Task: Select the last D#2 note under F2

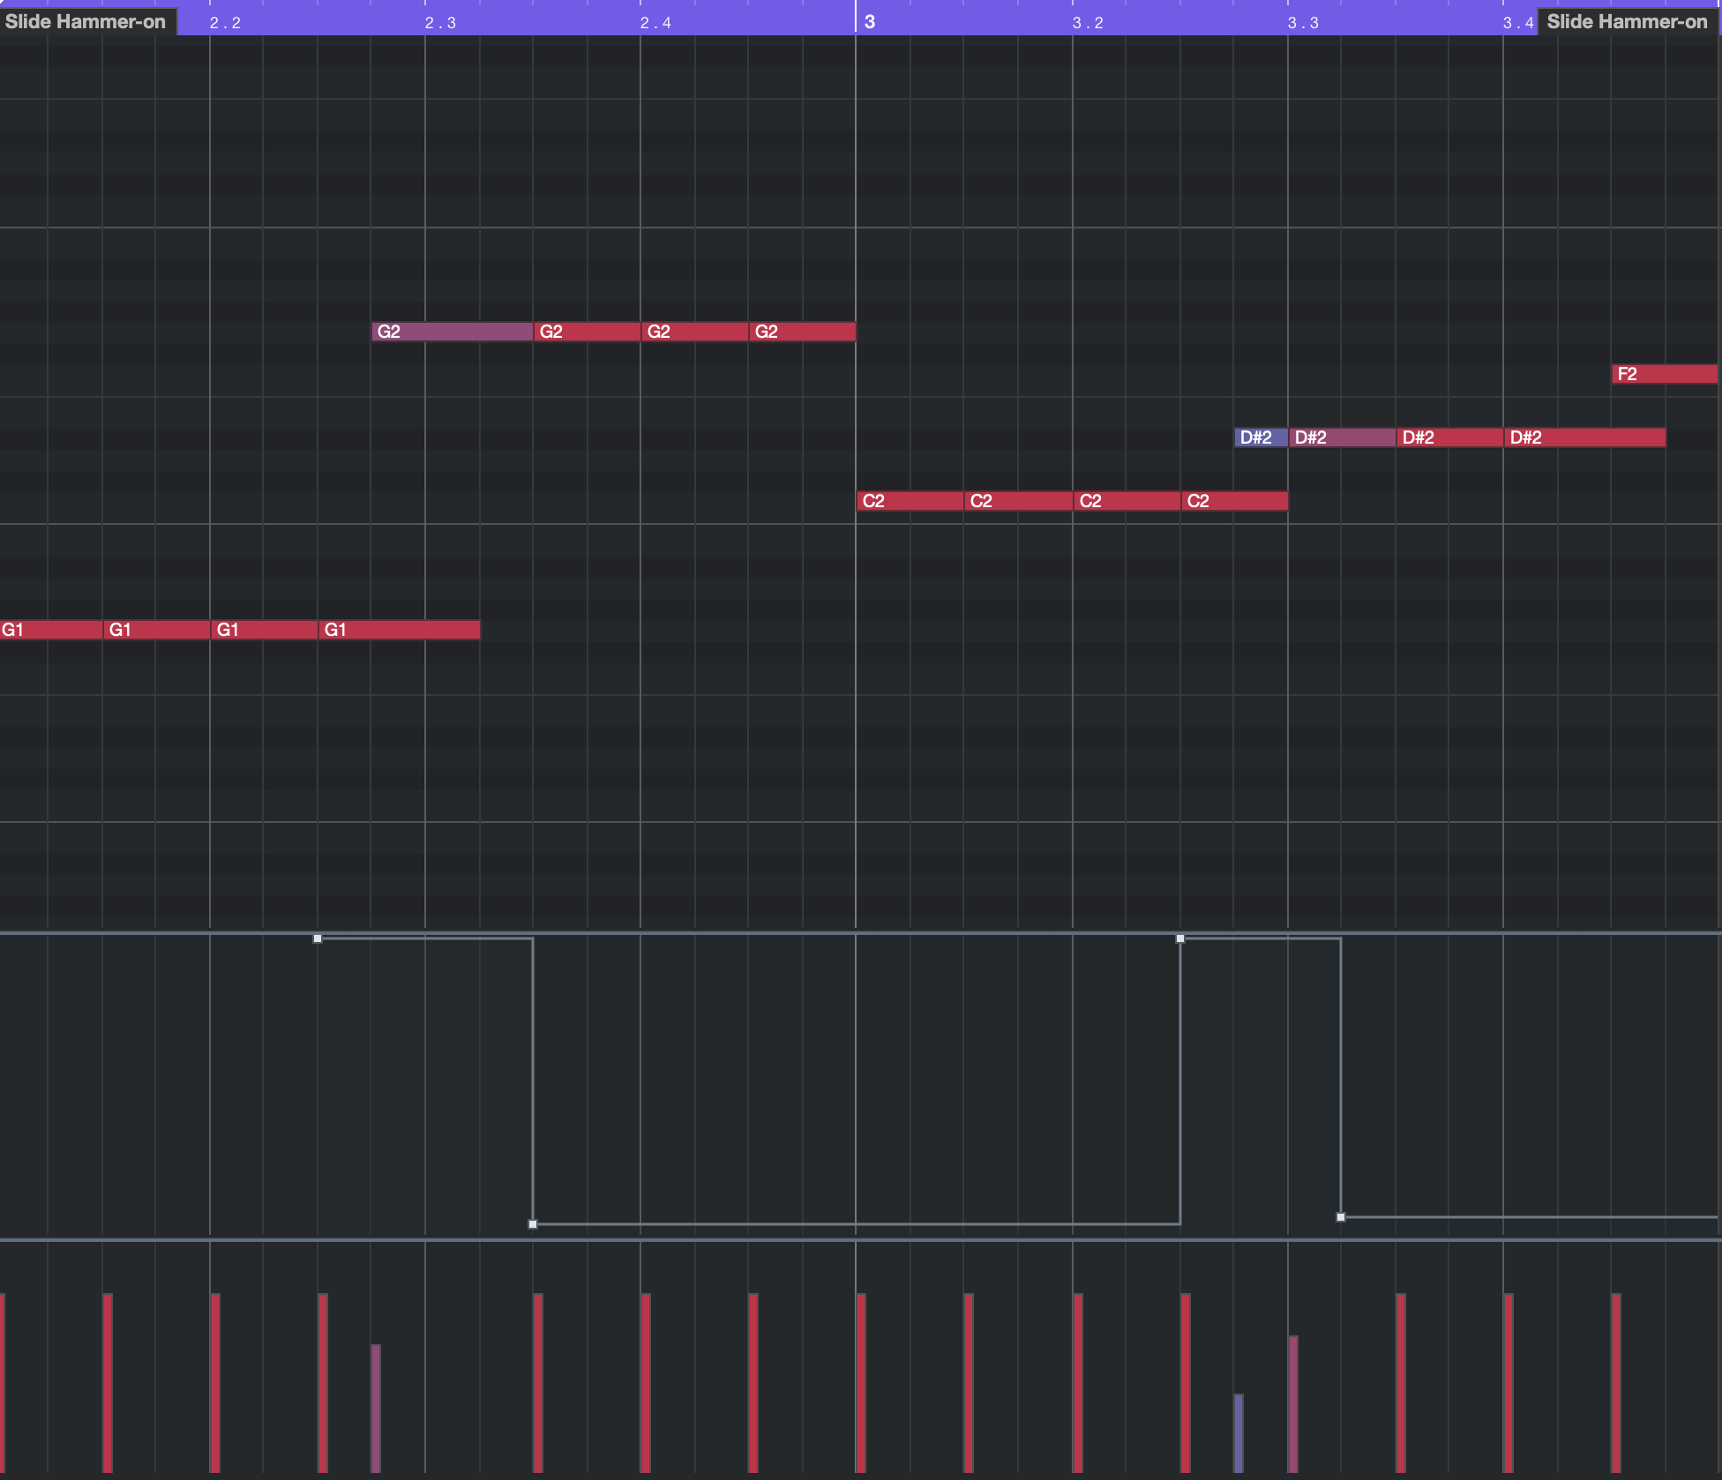Action: coord(1584,437)
